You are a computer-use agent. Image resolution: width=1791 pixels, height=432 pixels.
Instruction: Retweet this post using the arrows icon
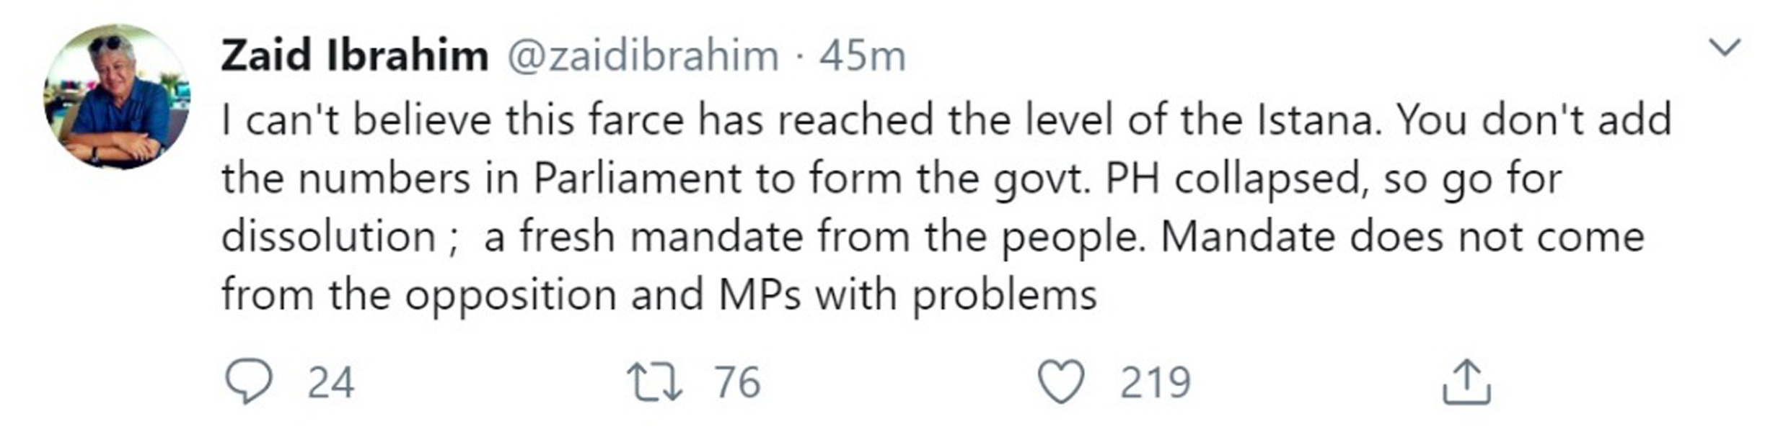point(654,382)
